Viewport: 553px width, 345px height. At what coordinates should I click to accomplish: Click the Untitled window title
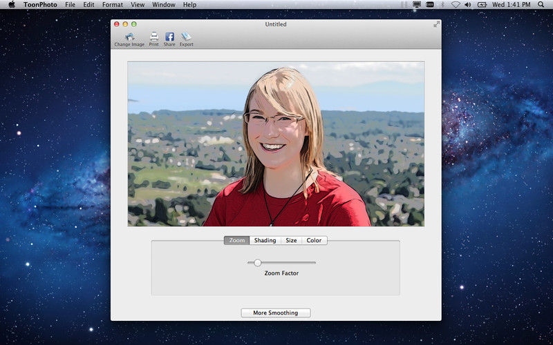point(276,24)
